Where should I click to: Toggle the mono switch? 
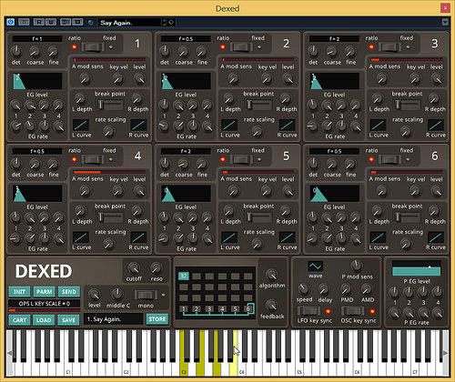(x=146, y=295)
